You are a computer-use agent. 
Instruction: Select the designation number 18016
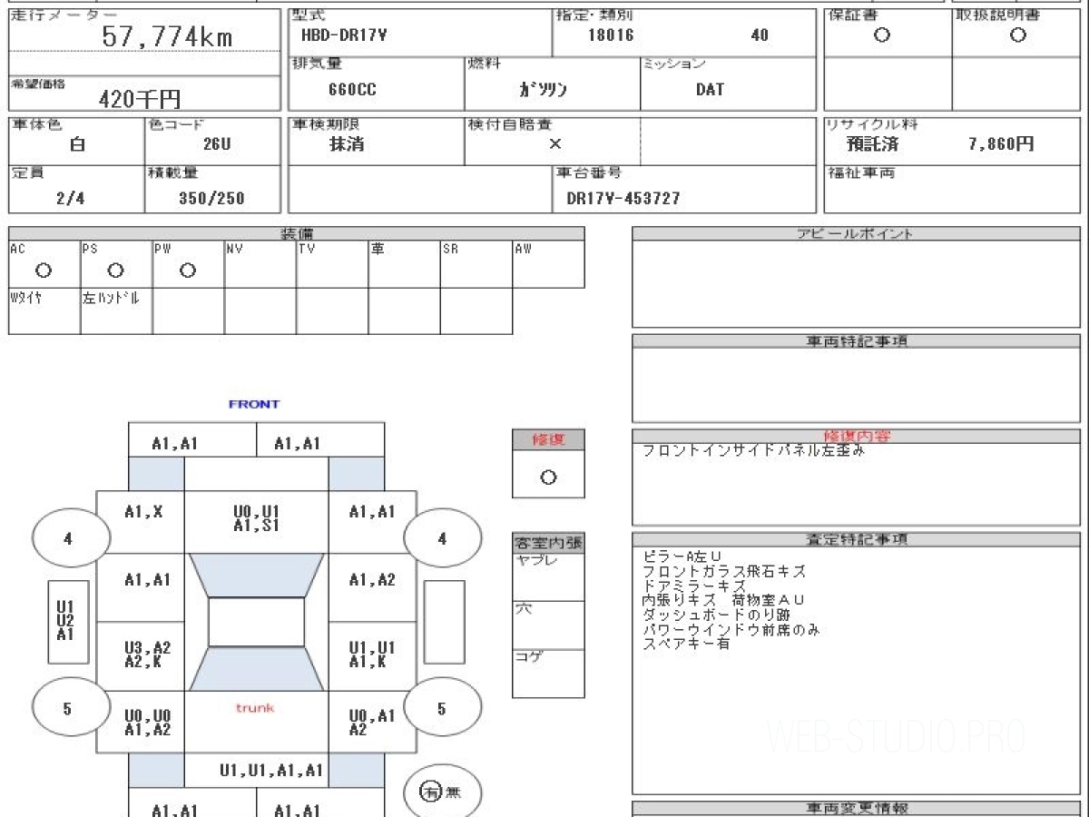coord(611,35)
